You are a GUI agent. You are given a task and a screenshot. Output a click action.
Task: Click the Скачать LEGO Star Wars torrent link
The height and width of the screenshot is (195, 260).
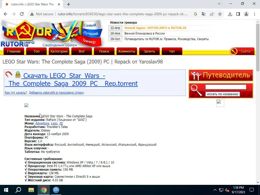[x=71, y=79]
